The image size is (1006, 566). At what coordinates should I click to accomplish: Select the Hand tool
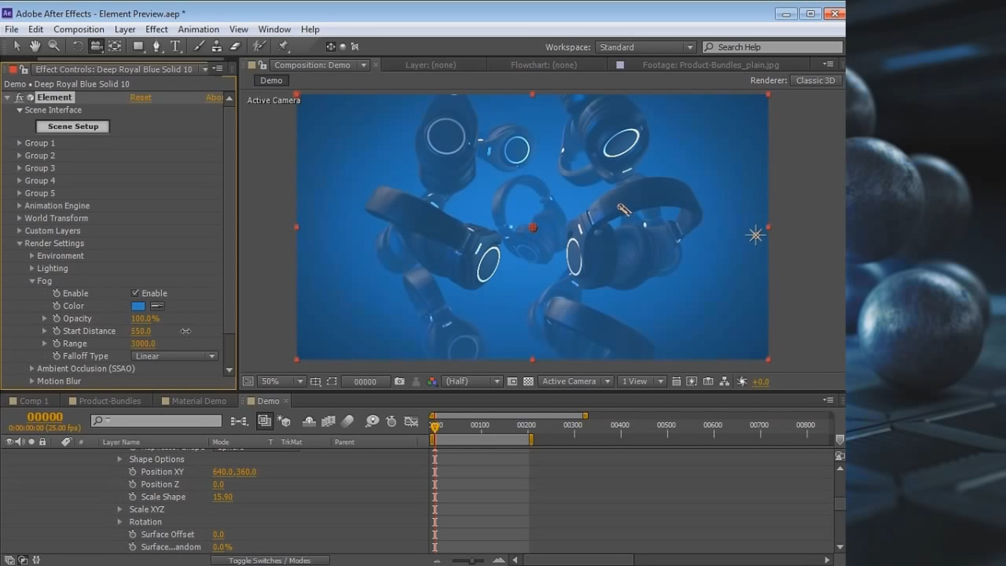click(35, 46)
